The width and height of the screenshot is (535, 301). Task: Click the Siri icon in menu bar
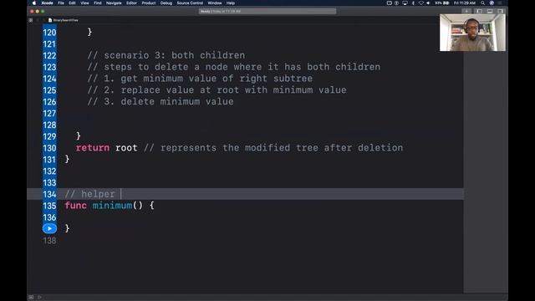pos(492,3)
